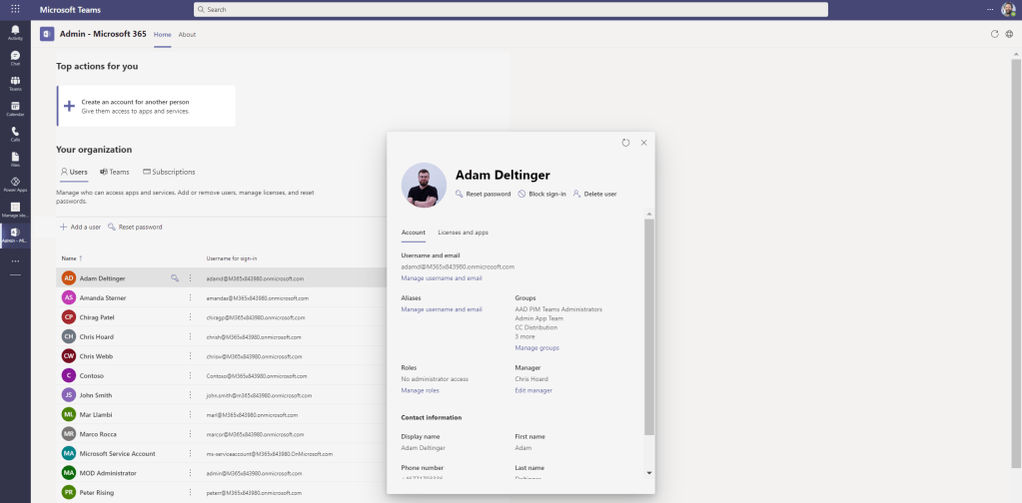
Task: Switch to the About tab
Action: [187, 34]
